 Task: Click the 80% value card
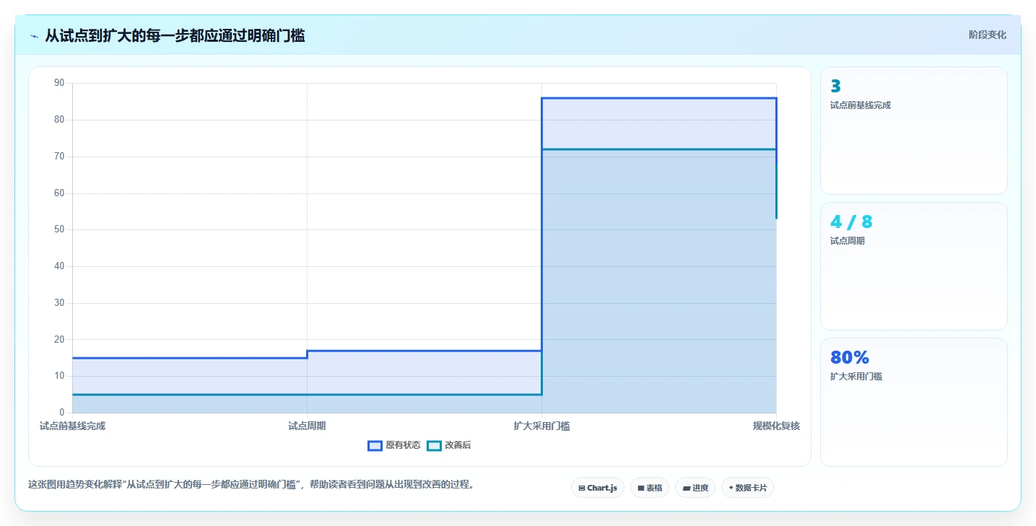coord(913,402)
